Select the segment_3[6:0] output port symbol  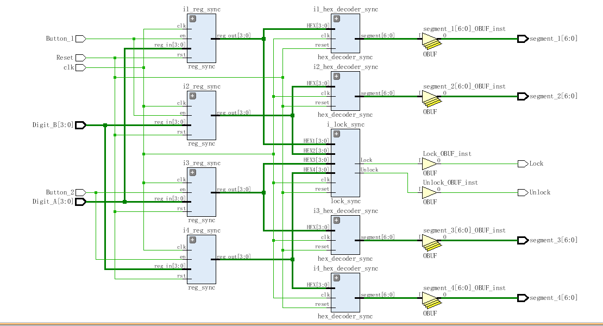tap(523, 241)
